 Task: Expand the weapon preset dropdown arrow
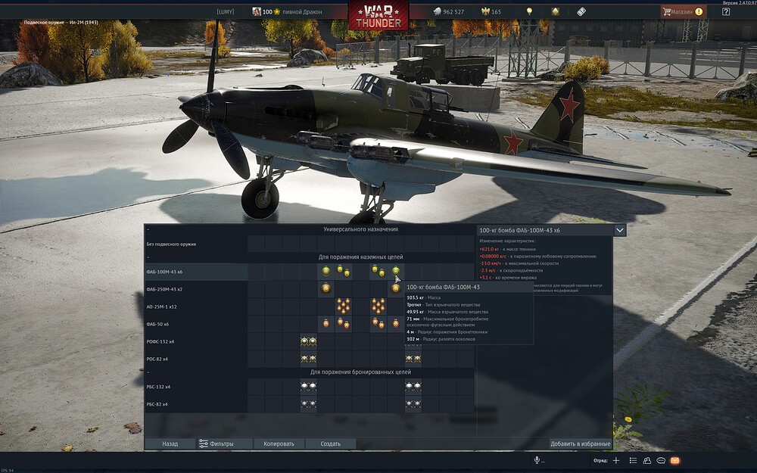[620, 230]
